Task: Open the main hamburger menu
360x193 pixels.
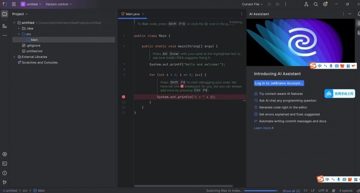Action: (x=14, y=4)
